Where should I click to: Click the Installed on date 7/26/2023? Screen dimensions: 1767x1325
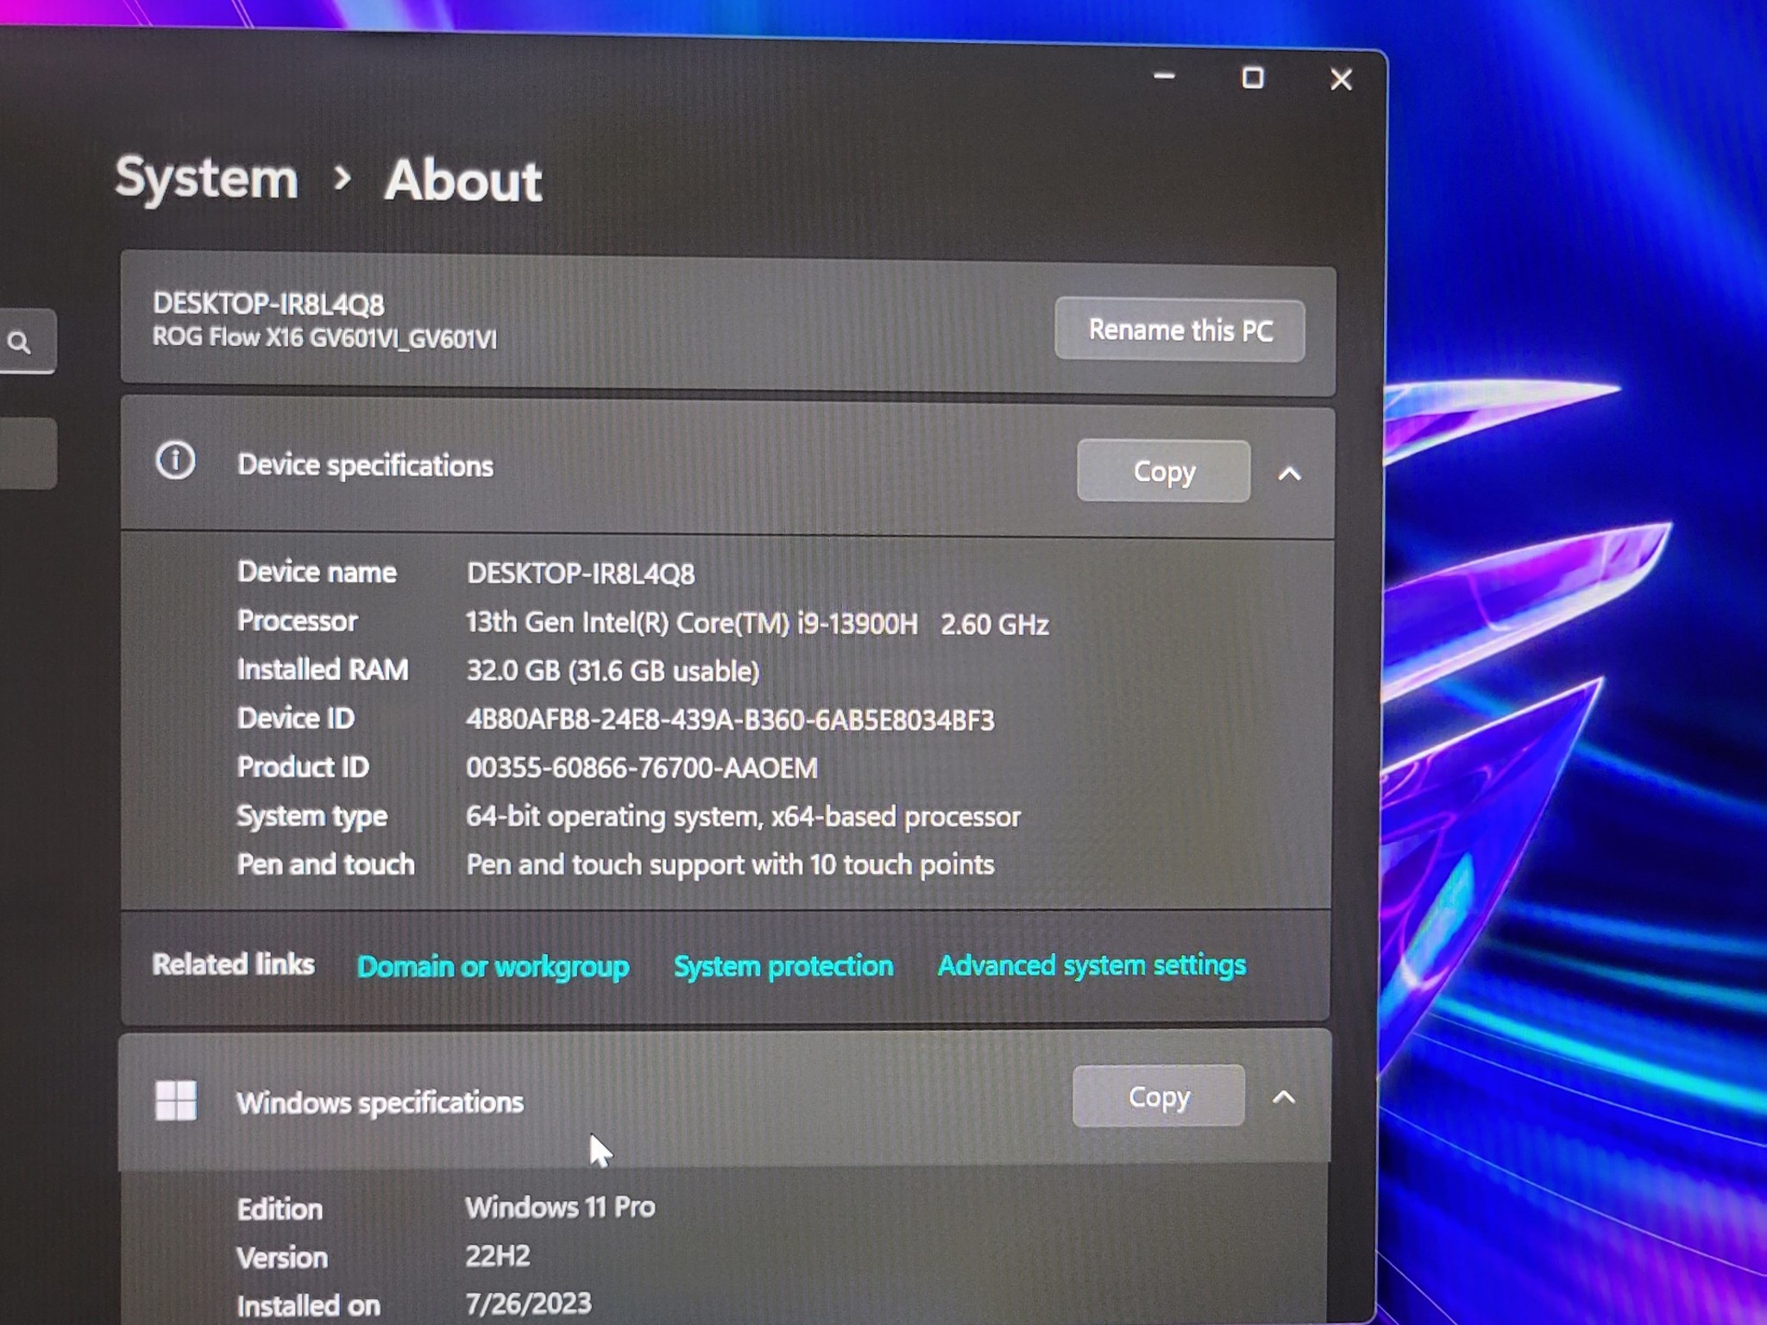click(x=528, y=1303)
